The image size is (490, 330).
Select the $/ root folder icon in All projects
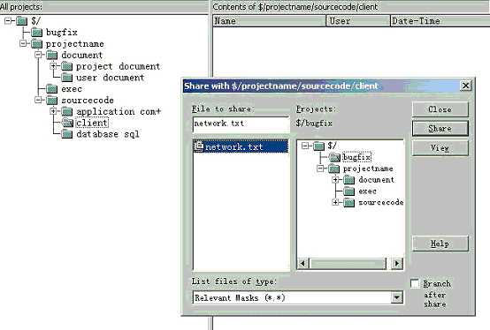[22, 21]
